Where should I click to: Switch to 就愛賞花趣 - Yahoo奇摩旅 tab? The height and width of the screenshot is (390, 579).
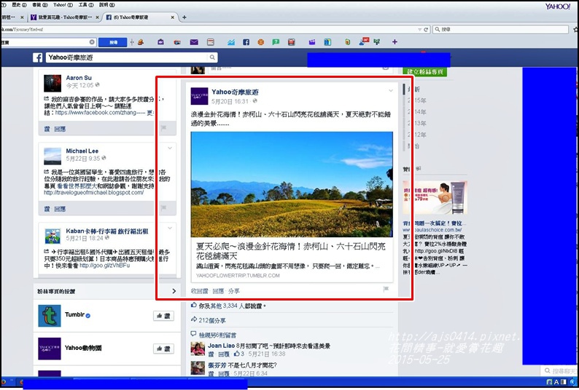pyautogui.click(x=65, y=17)
